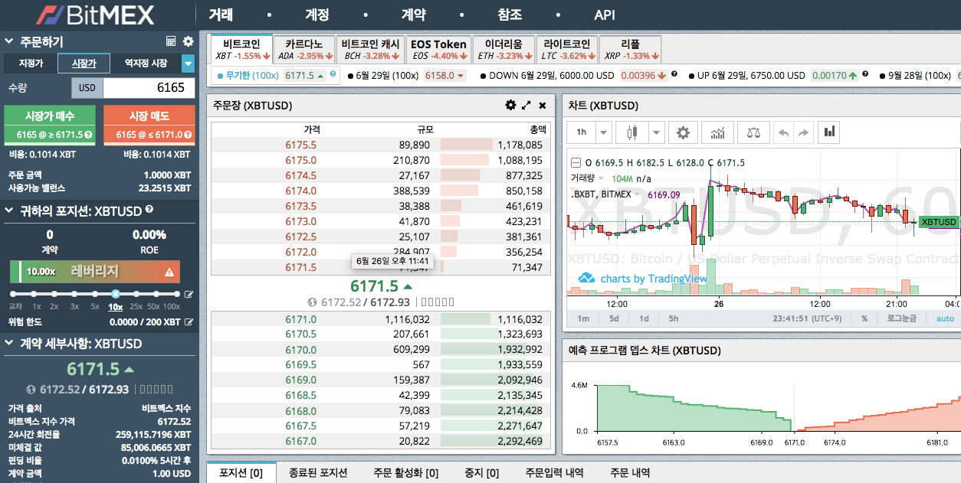961x483 pixels.
Task: Open TradingView cloud logo link
Action: click(587, 279)
